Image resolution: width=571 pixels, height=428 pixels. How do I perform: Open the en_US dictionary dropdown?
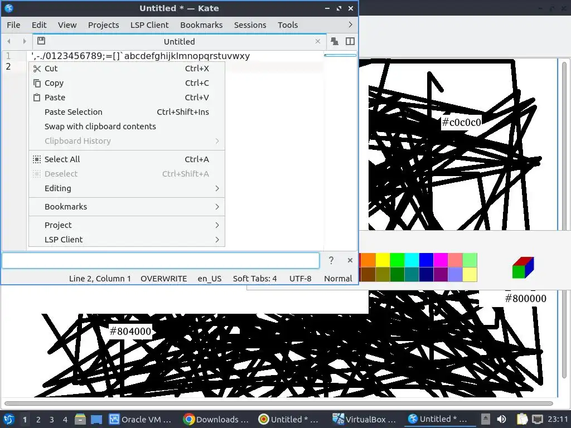coord(210,279)
